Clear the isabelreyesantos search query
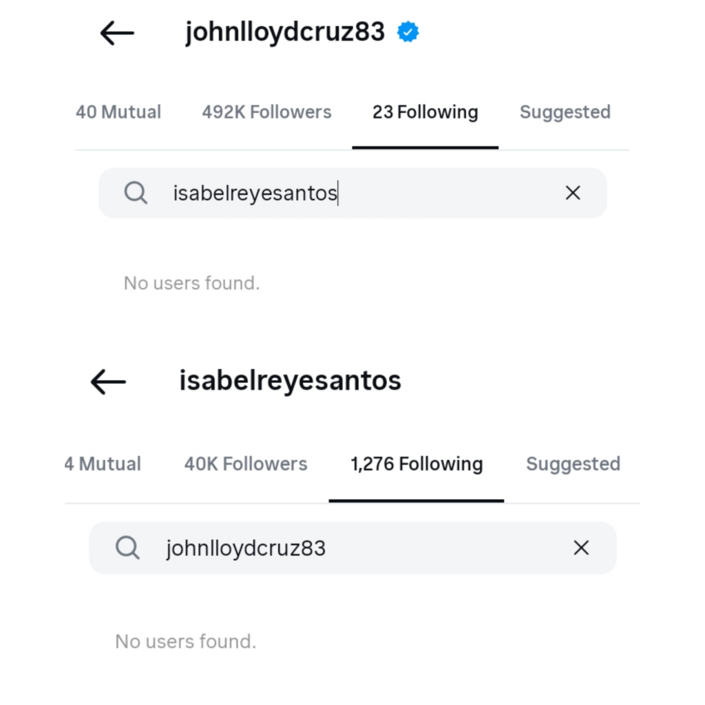This screenshot has height=705, width=705. click(x=573, y=193)
